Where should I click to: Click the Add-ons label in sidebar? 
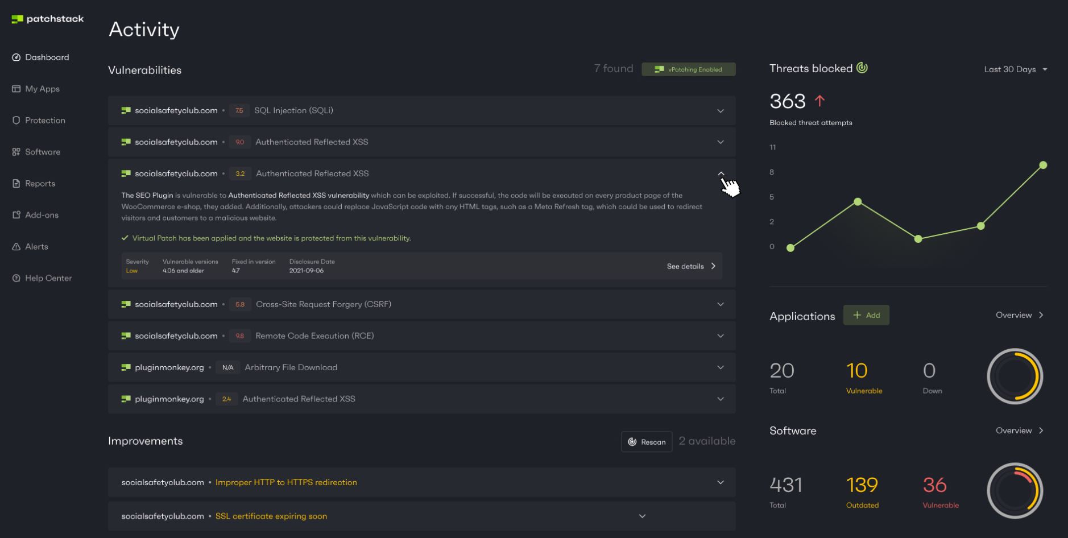tap(42, 215)
